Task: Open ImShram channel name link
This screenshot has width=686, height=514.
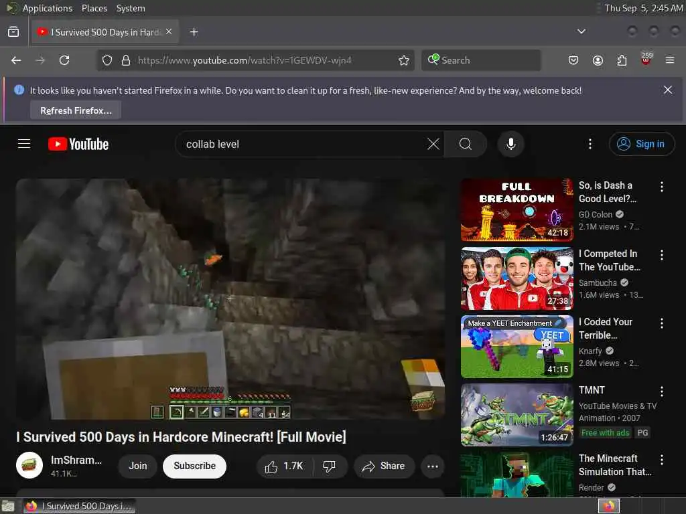Action: click(76, 460)
